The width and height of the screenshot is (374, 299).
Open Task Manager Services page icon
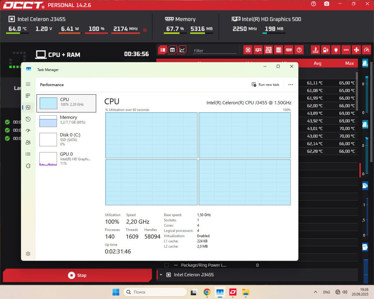[28, 166]
